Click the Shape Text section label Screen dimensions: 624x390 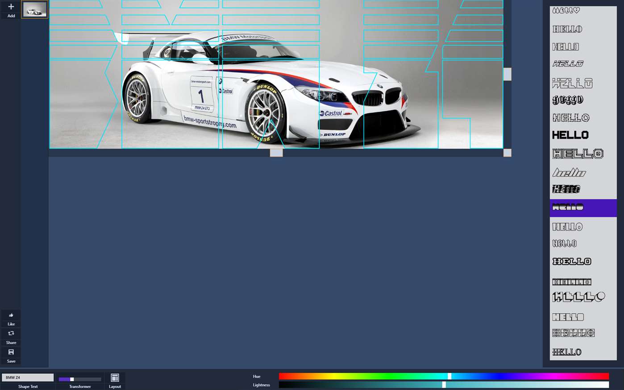[28, 386]
